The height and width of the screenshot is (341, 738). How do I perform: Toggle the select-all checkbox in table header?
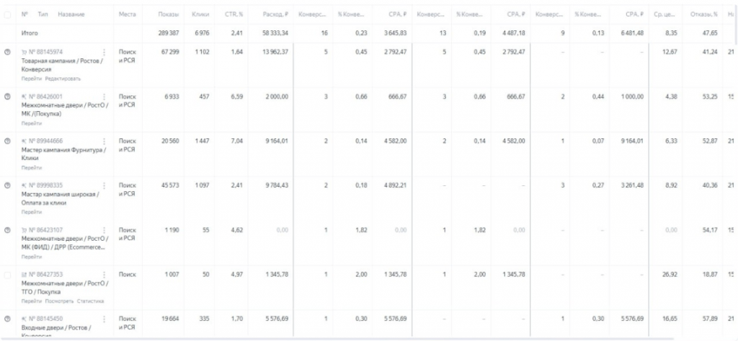tap(7, 14)
